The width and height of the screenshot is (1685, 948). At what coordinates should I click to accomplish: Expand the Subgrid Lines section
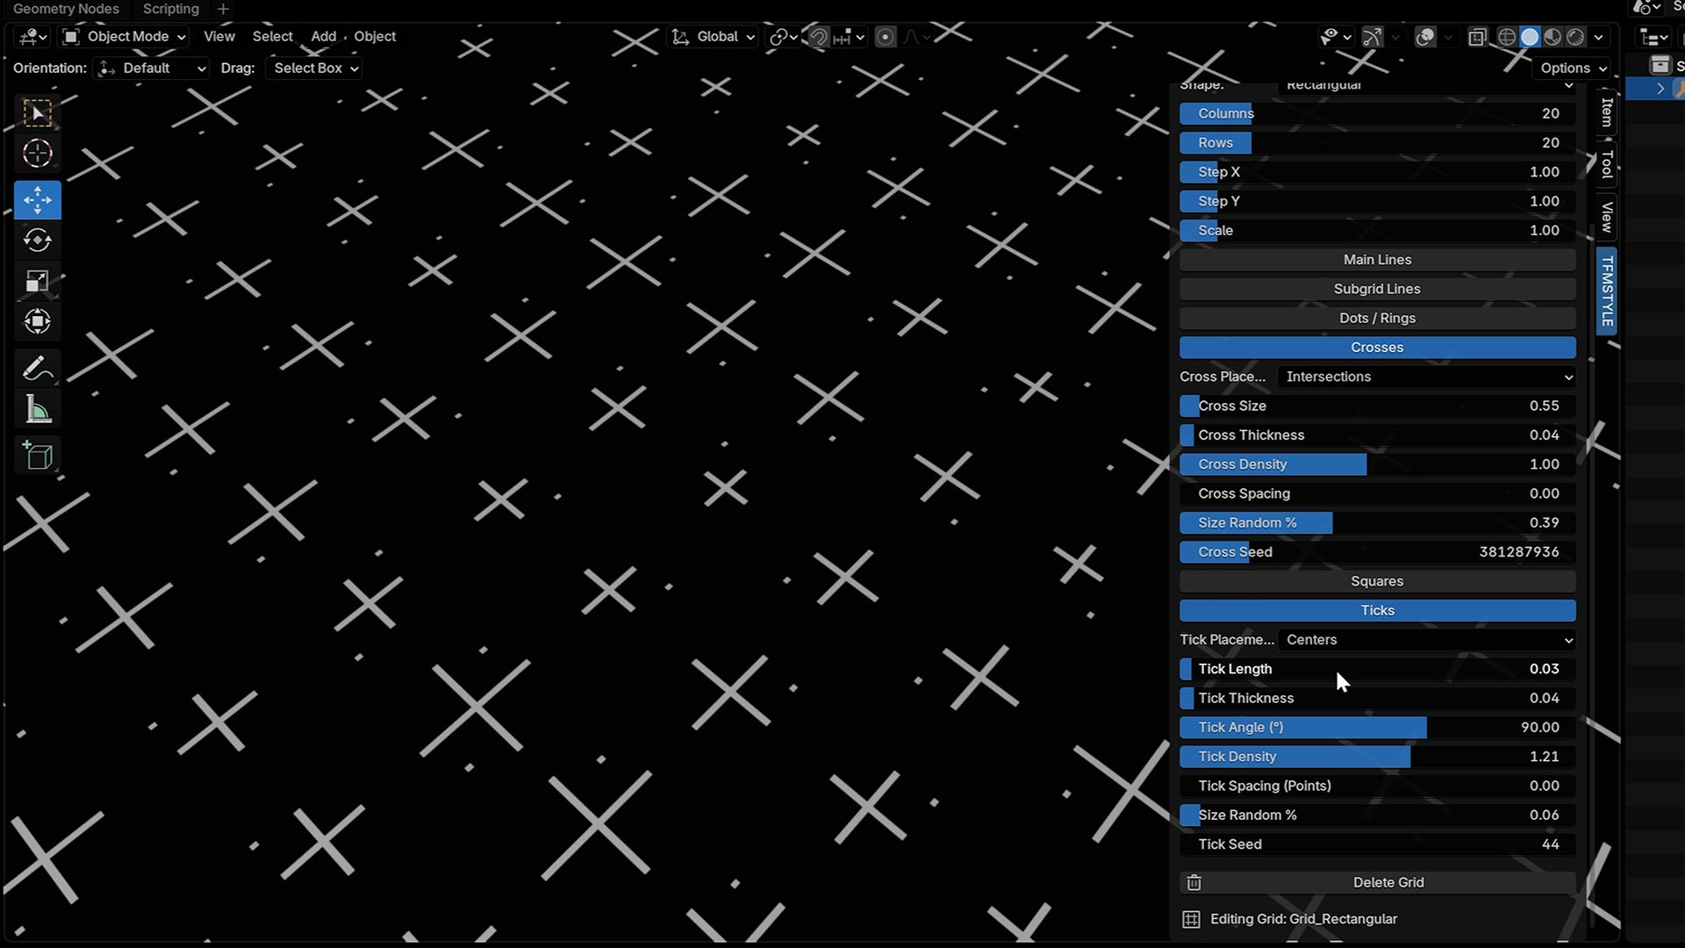[x=1376, y=289]
